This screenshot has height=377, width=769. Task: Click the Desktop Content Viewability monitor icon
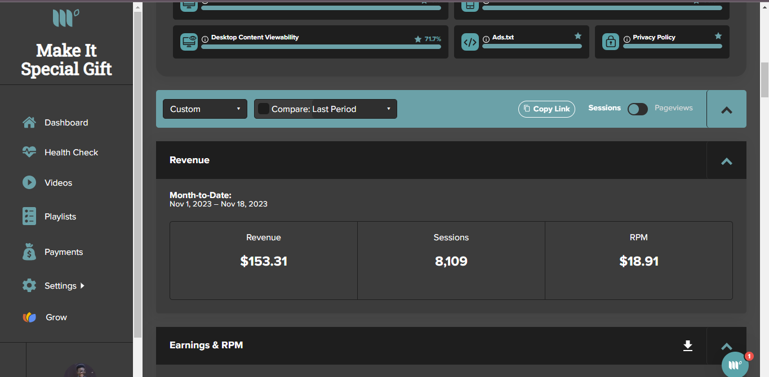click(x=189, y=42)
